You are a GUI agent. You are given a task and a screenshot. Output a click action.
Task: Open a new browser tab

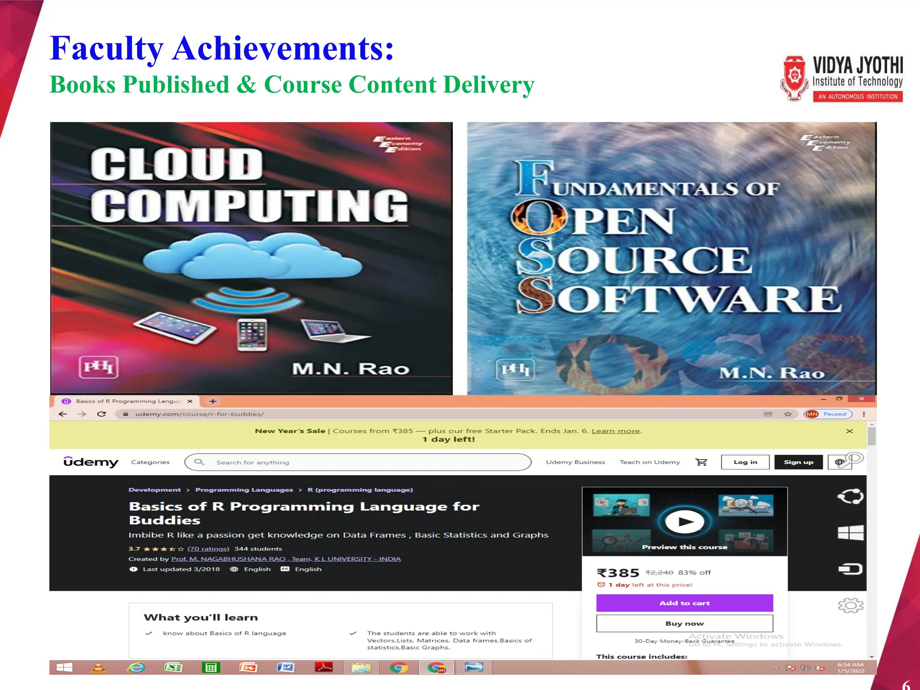pyautogui.click(x=213, y=401)
